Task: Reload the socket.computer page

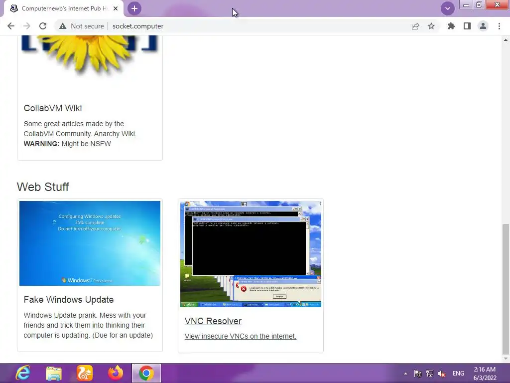Action: tap(43, 26)
